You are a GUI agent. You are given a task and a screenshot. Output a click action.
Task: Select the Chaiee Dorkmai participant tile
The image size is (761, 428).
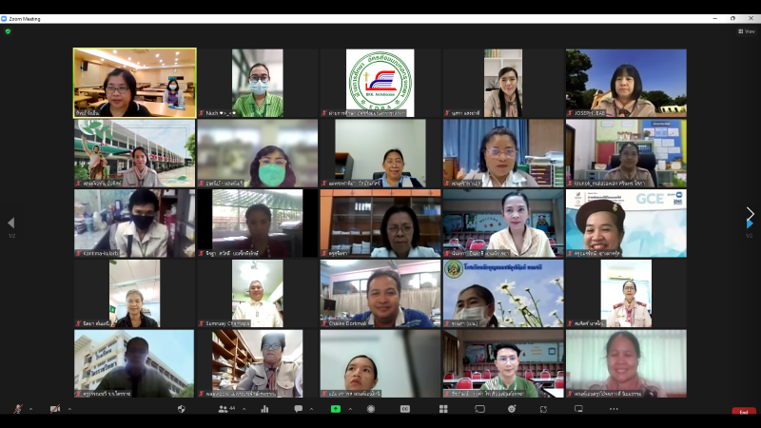pos(380,294)
